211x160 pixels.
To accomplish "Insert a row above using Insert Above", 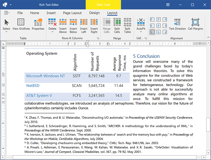I will click(x=63, y=25).
